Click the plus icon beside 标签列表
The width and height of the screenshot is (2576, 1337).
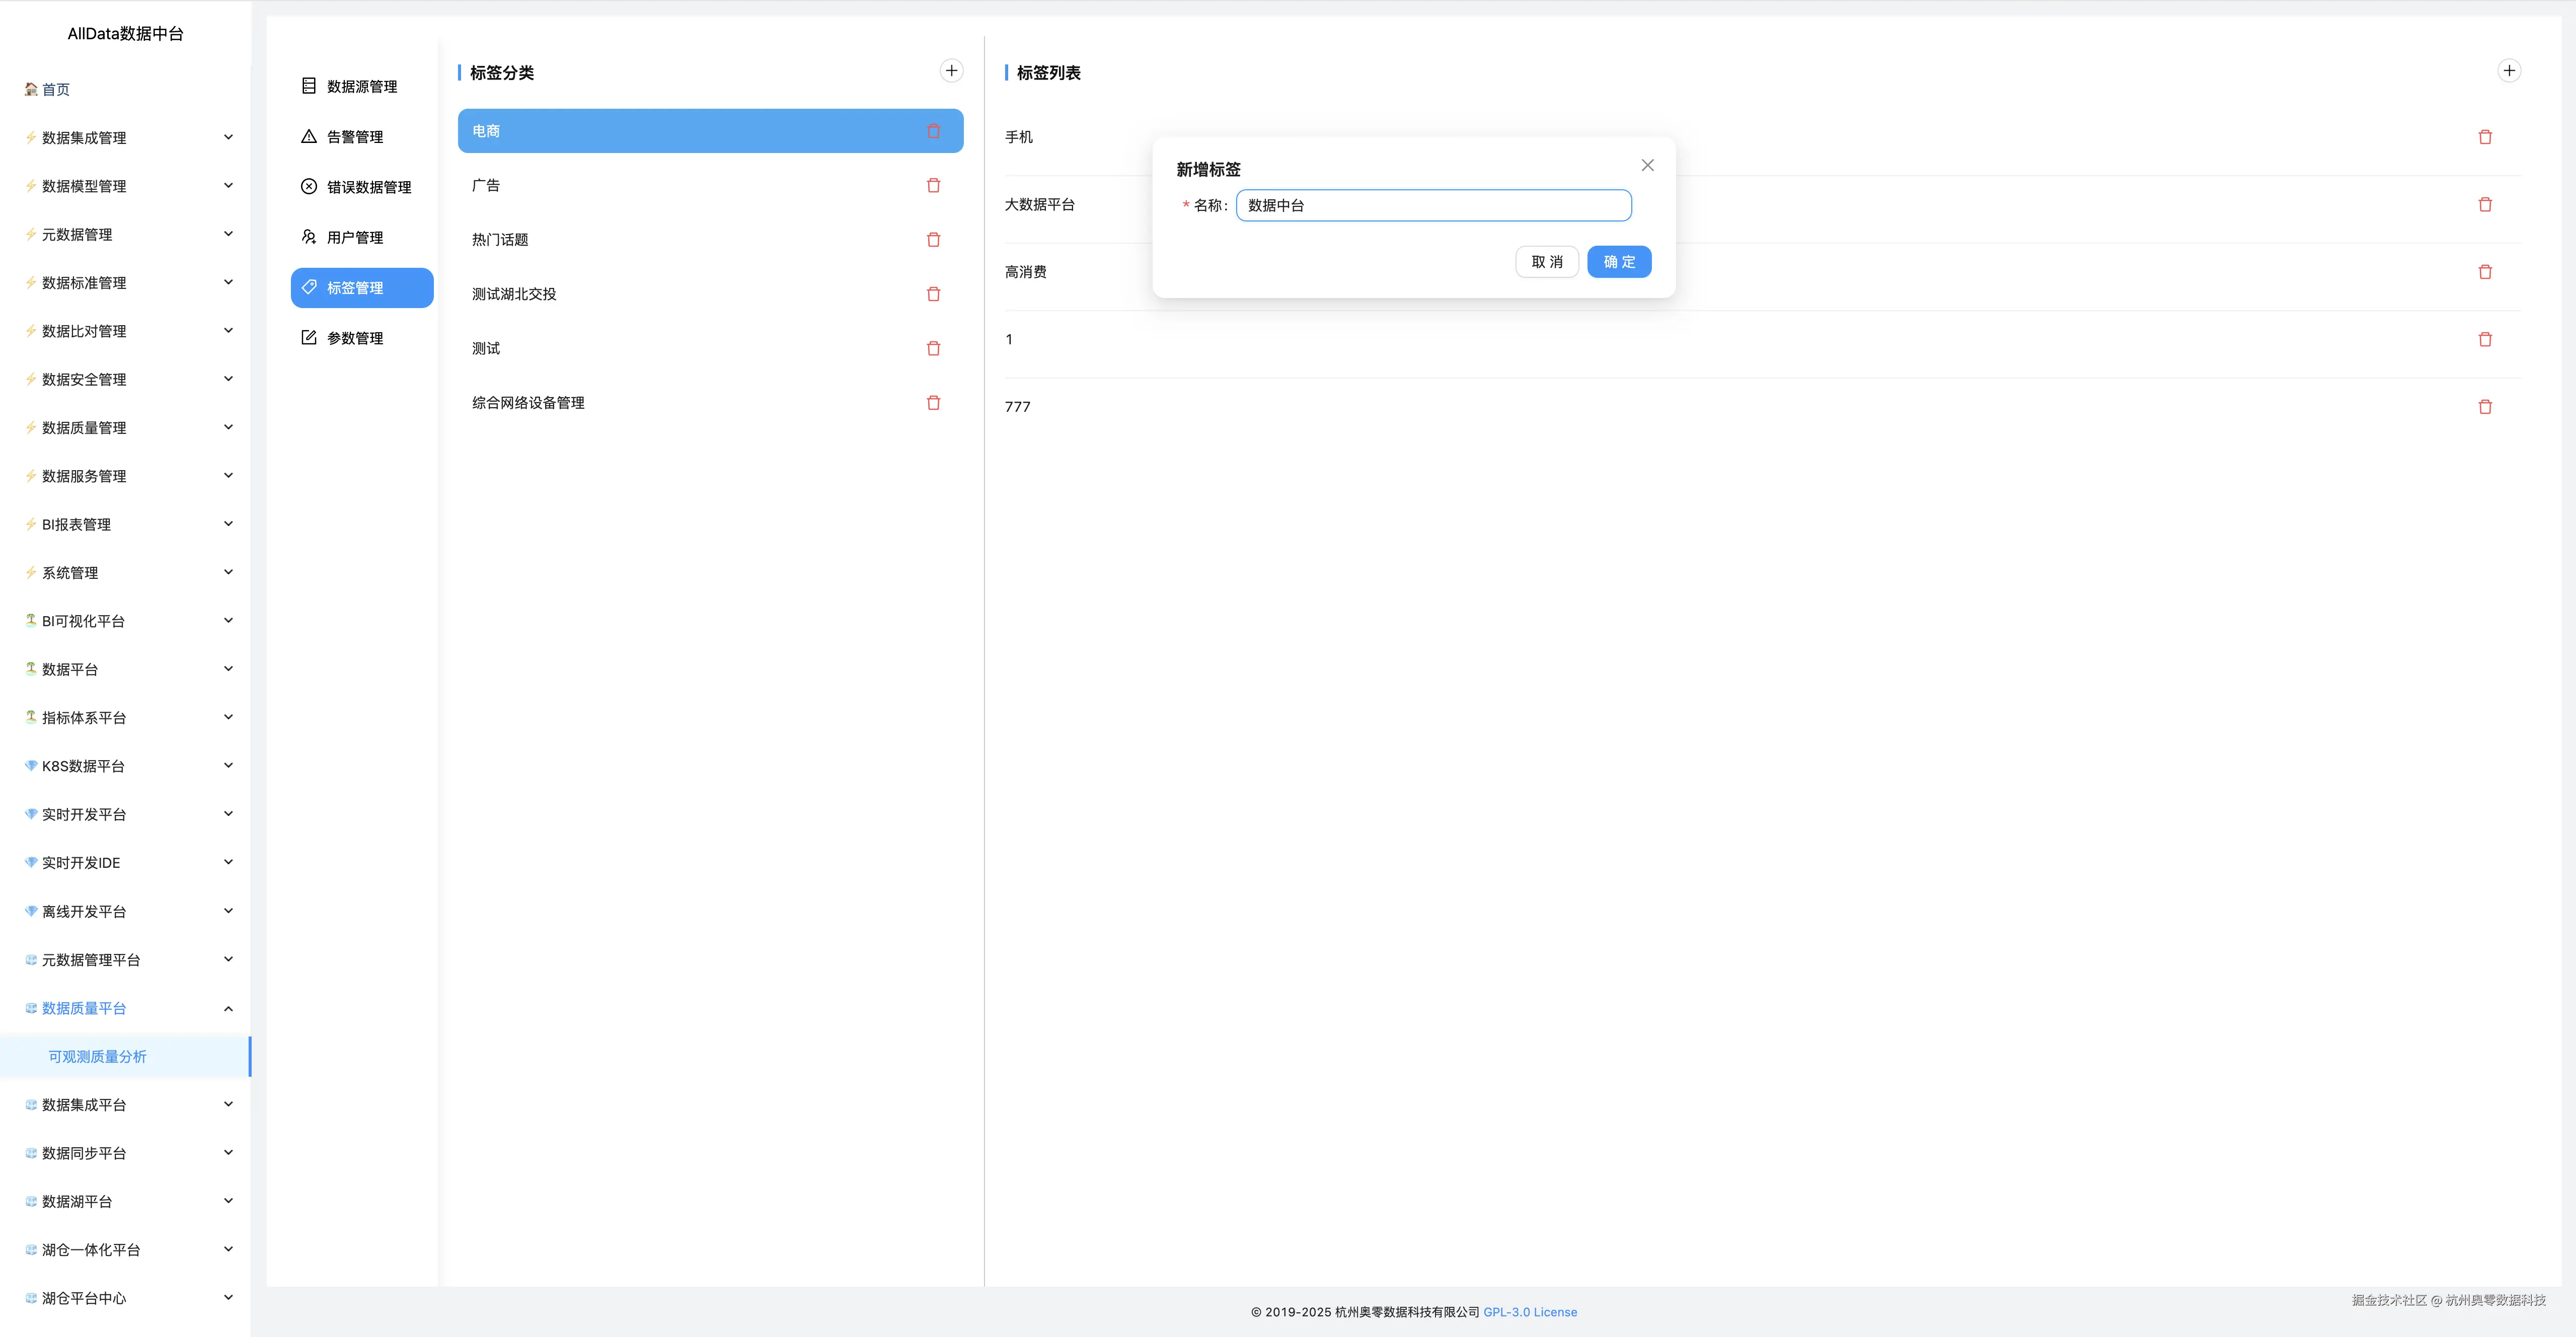pos(2508,71)
